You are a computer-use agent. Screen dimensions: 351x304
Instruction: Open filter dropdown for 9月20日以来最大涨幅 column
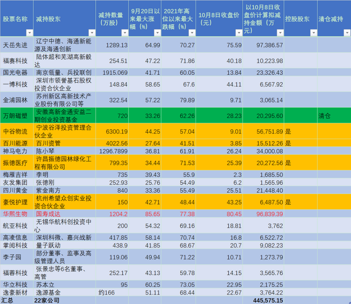point(157,33)
